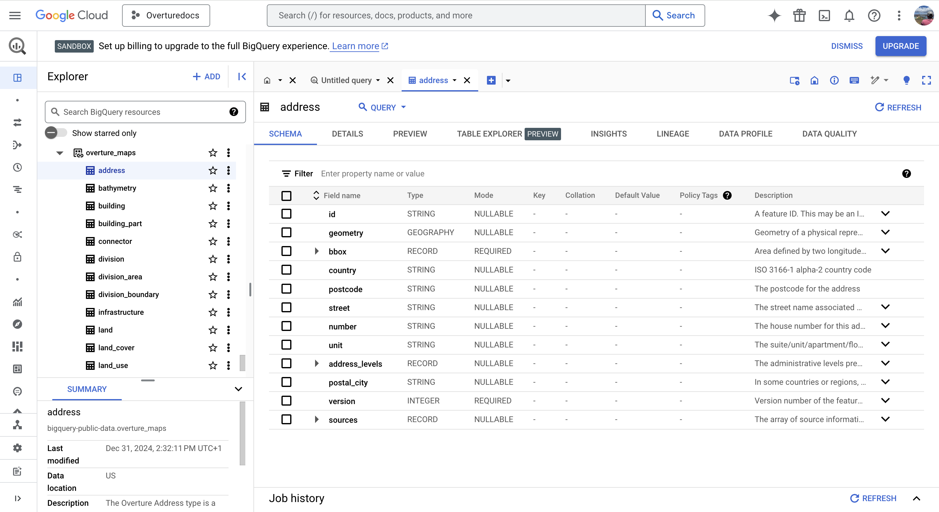Collapse the Summary panel chevron
This screenshot has width=939, height=512.
coord(238,389)
